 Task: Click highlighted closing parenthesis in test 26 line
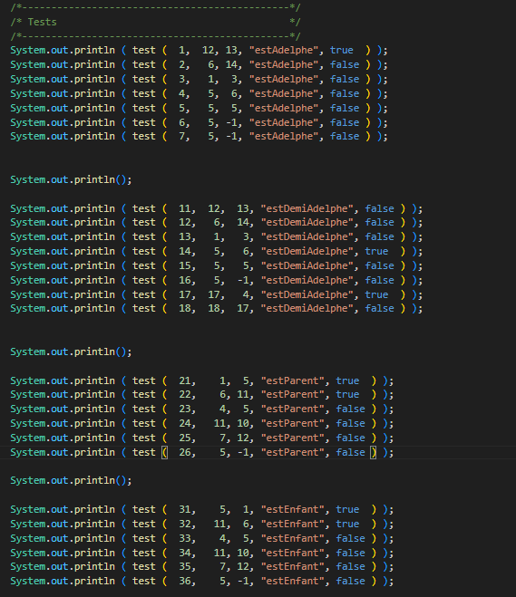(x=374, y=452)
